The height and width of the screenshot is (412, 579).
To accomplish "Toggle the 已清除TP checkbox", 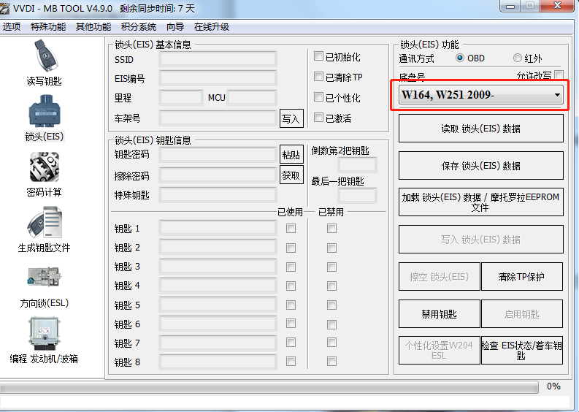I will click(x=318, y=77).
